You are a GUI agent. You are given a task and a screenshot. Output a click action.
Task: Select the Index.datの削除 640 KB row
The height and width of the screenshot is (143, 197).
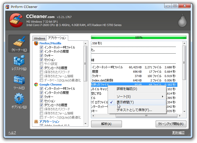(x=134, y=80)
